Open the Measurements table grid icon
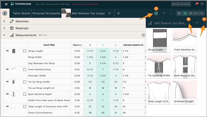 click(x=143, y=35)
